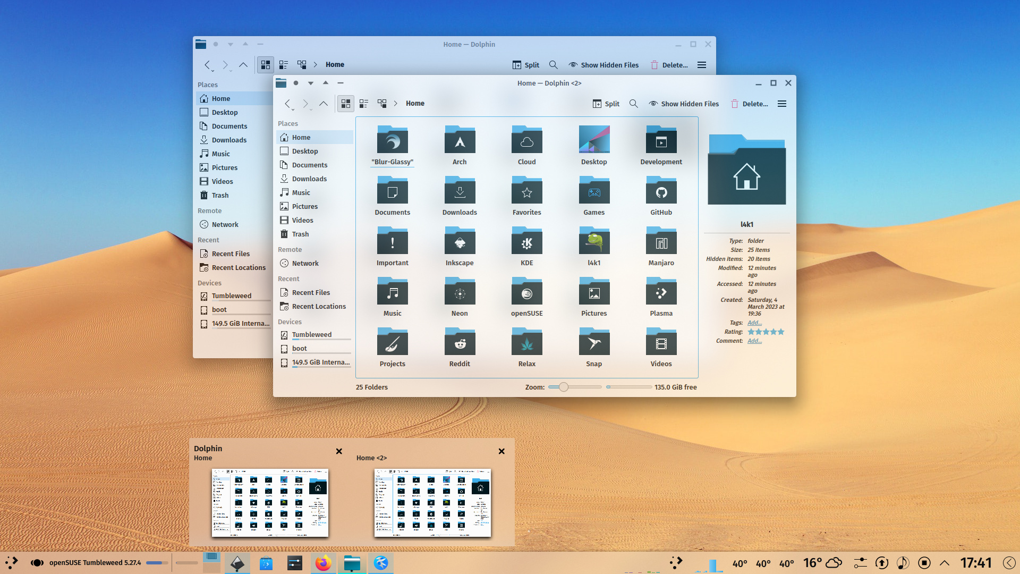1020x574 pixels.
Task: Open the Cloud folder
Action: point(526,145)
